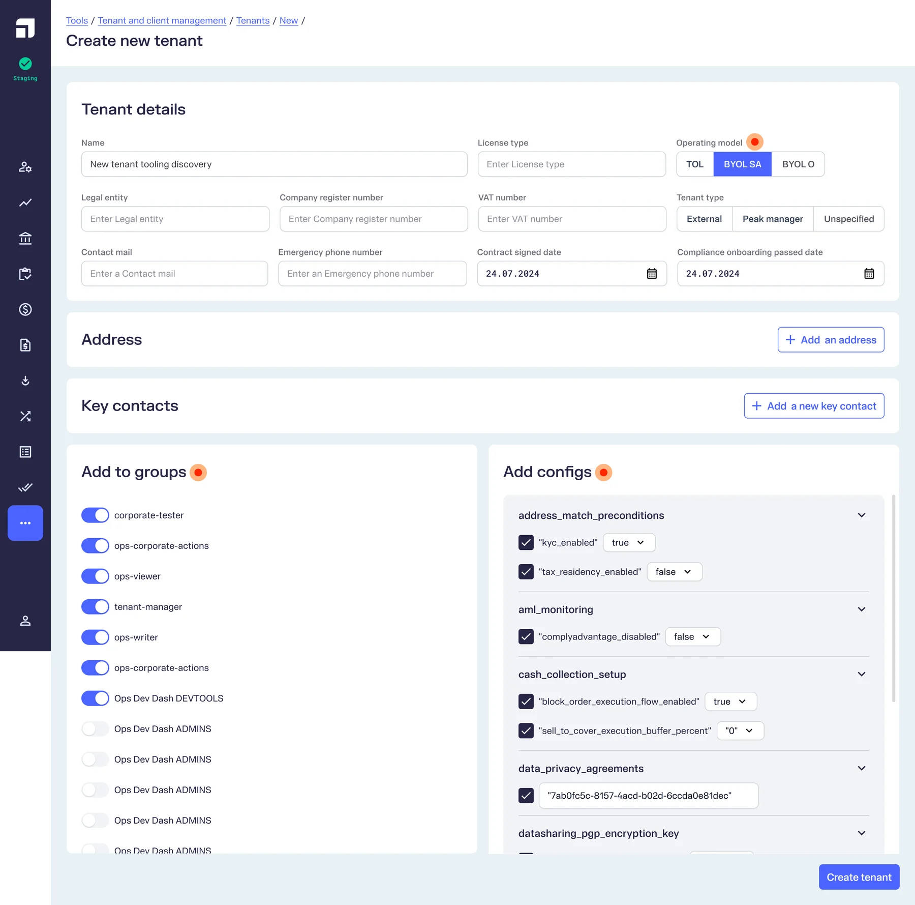
Task: Uncheck the data_privacy_agreements value checkbox
Action: click(526, 796)
